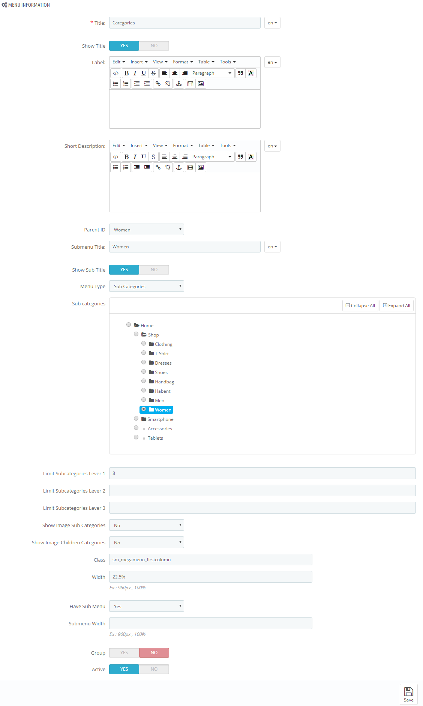
Task: Open the Parent ID dropdown
Action: pyautogui.click(x=147, y=230)
